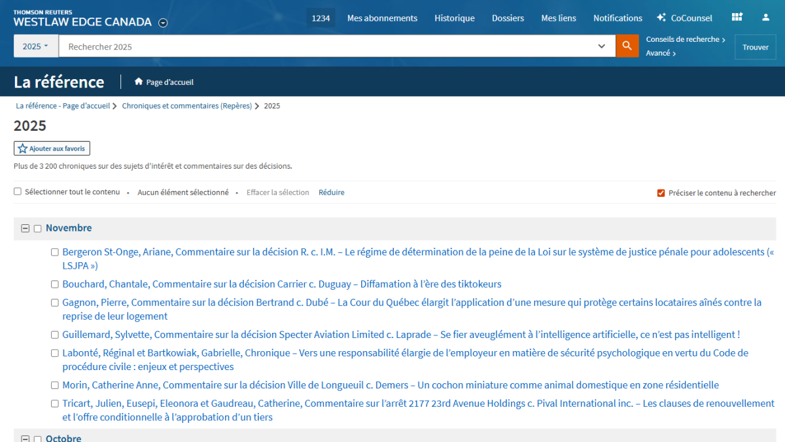Check the Sélectionner tout le contenu checkbox
This screenshot has width=785, height=442.
18,192
